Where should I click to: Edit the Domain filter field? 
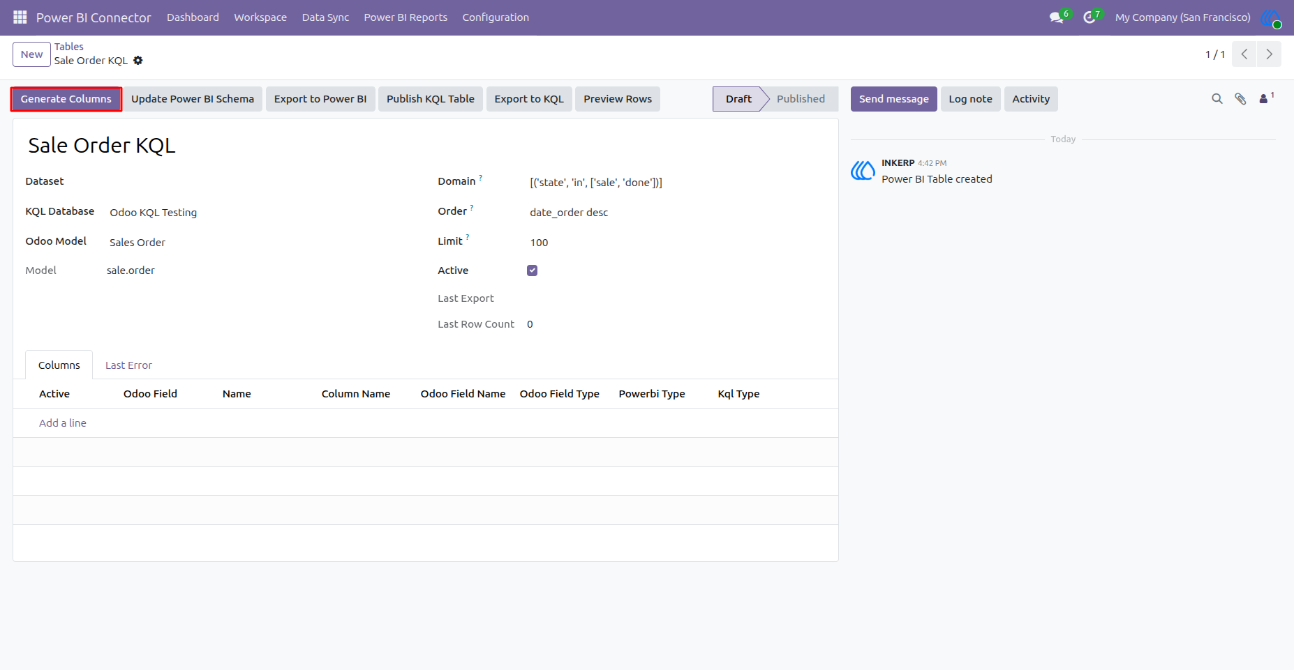676,183
